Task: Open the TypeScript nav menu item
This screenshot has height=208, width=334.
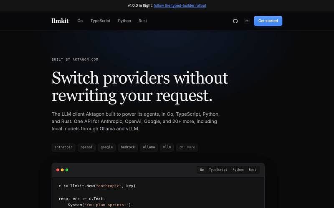Action: point(100,21)
